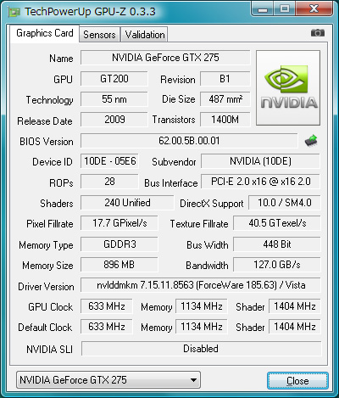Click the NVIDIA SLI Disabled field
This screenshot has width=339, height=398.
(201, 349)
